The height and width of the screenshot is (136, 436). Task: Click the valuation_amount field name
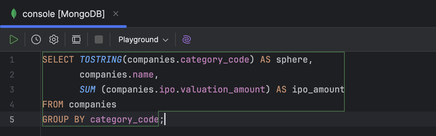[223, 90]
